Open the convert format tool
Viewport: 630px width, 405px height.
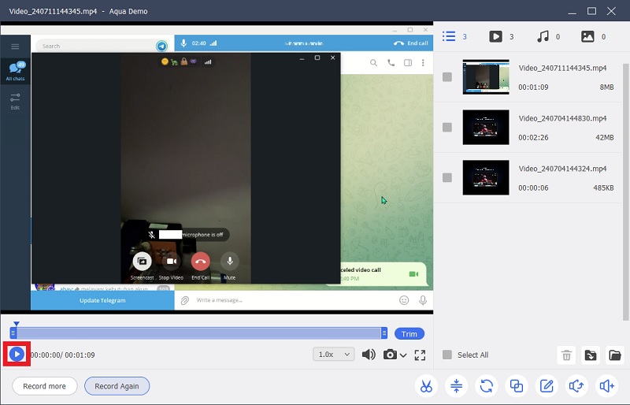[486, 386]
